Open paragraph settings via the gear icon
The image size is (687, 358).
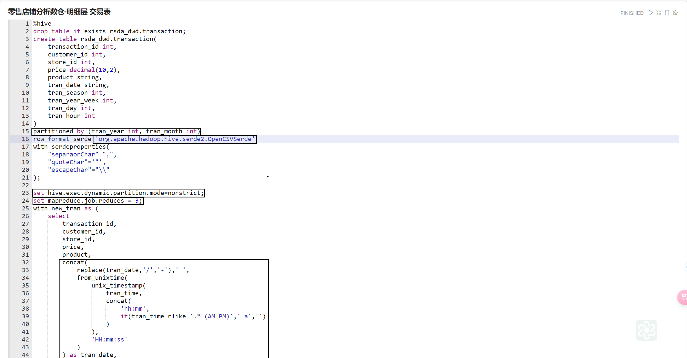pyautogui.click(x=675, y=13)
